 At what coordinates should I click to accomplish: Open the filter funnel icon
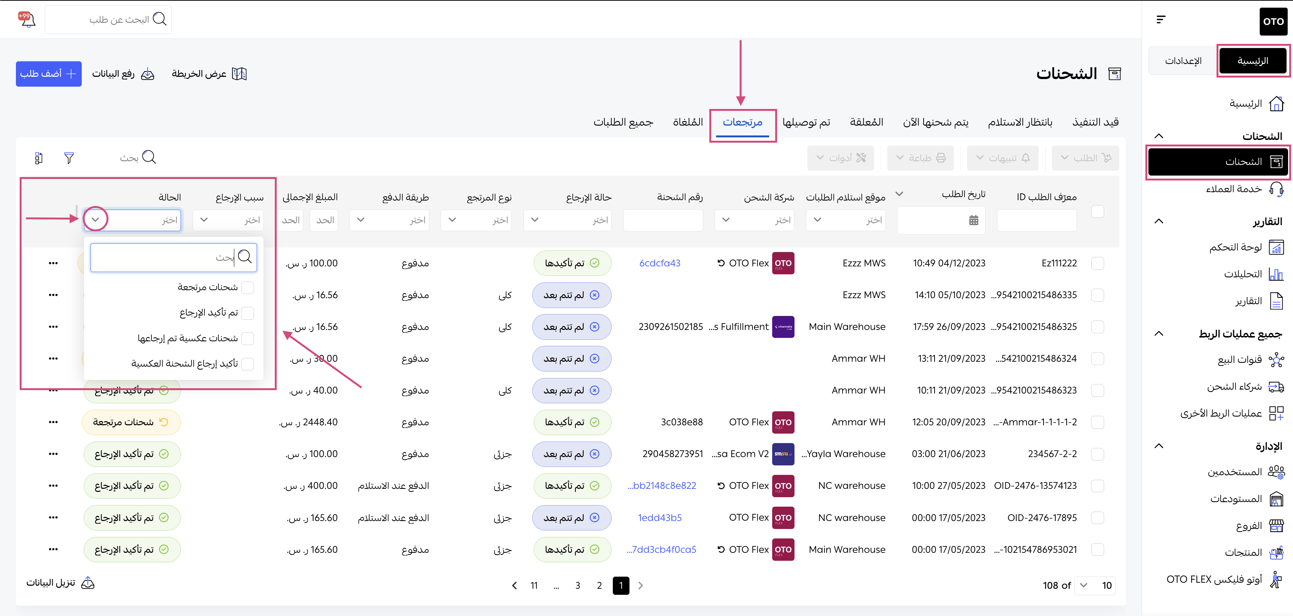[69, 158]
